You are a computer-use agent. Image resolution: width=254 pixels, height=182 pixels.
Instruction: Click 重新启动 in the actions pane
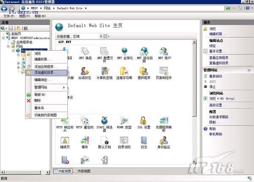[x=218, y=76]
